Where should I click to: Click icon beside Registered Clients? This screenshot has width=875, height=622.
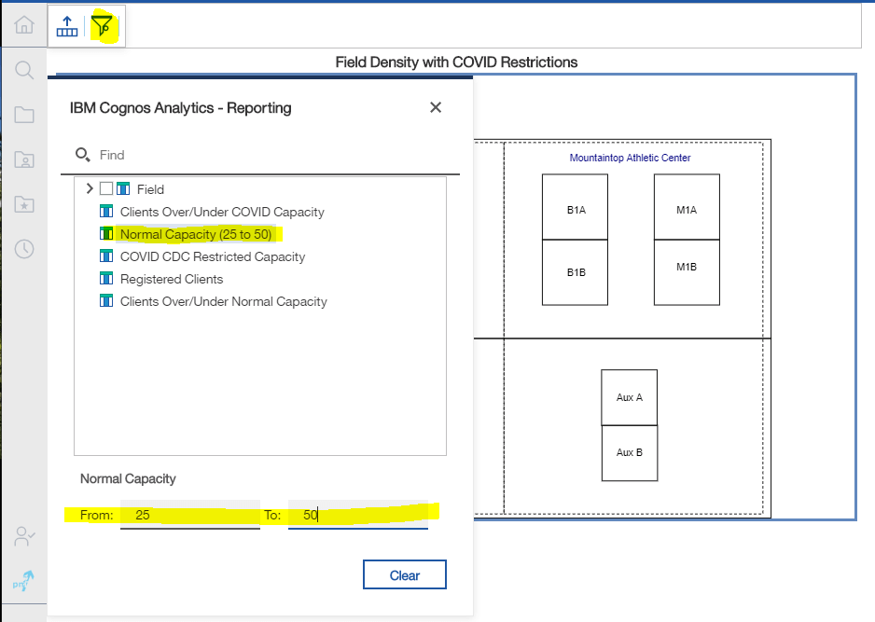(x=106, y=278)
